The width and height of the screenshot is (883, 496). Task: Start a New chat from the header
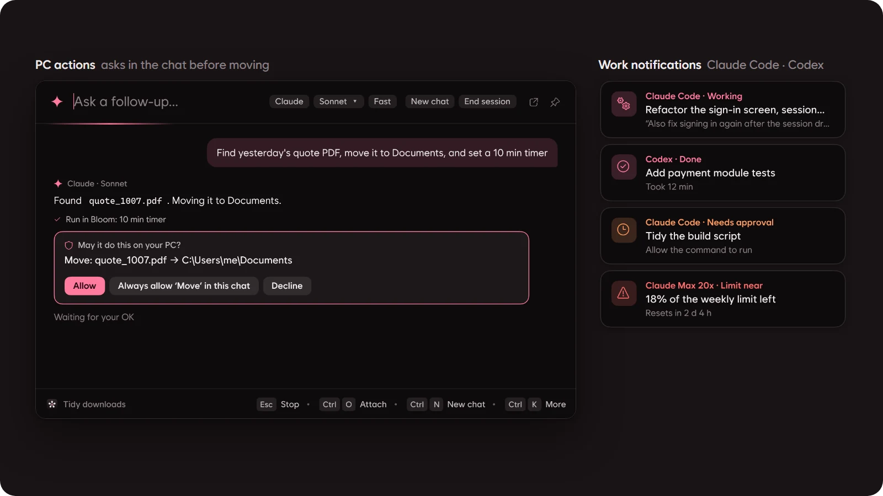430,101
